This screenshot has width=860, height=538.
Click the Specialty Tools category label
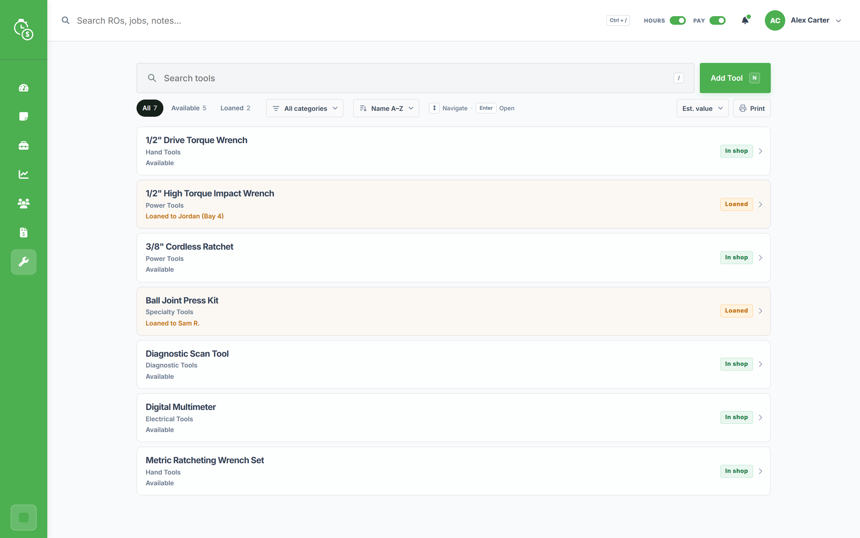click(x=169, y=312)
